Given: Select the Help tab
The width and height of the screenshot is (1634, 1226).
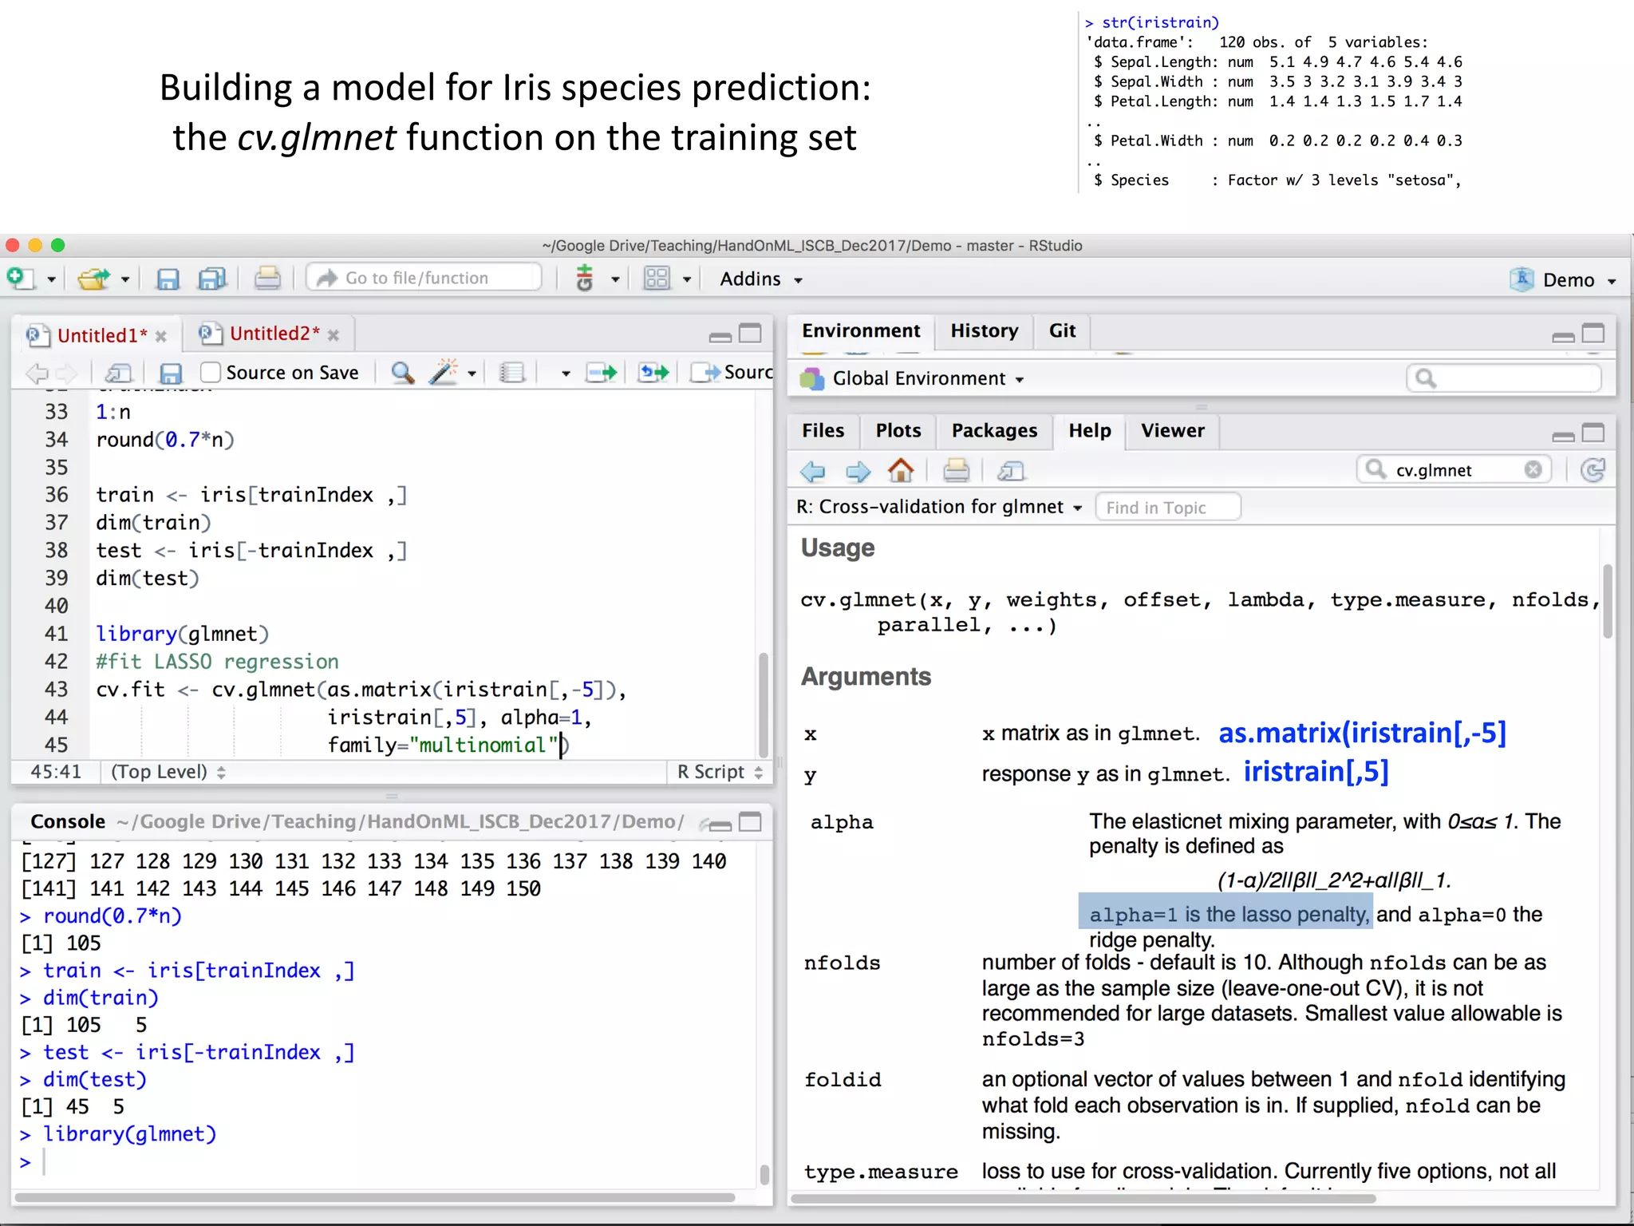Looking at the screenshot, I should pyautogui.click(x=1090, y=431).
